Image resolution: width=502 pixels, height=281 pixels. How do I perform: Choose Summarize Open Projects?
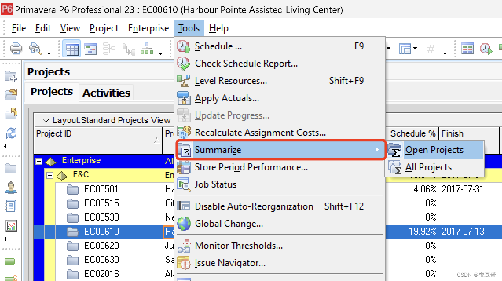click(434, 150)
